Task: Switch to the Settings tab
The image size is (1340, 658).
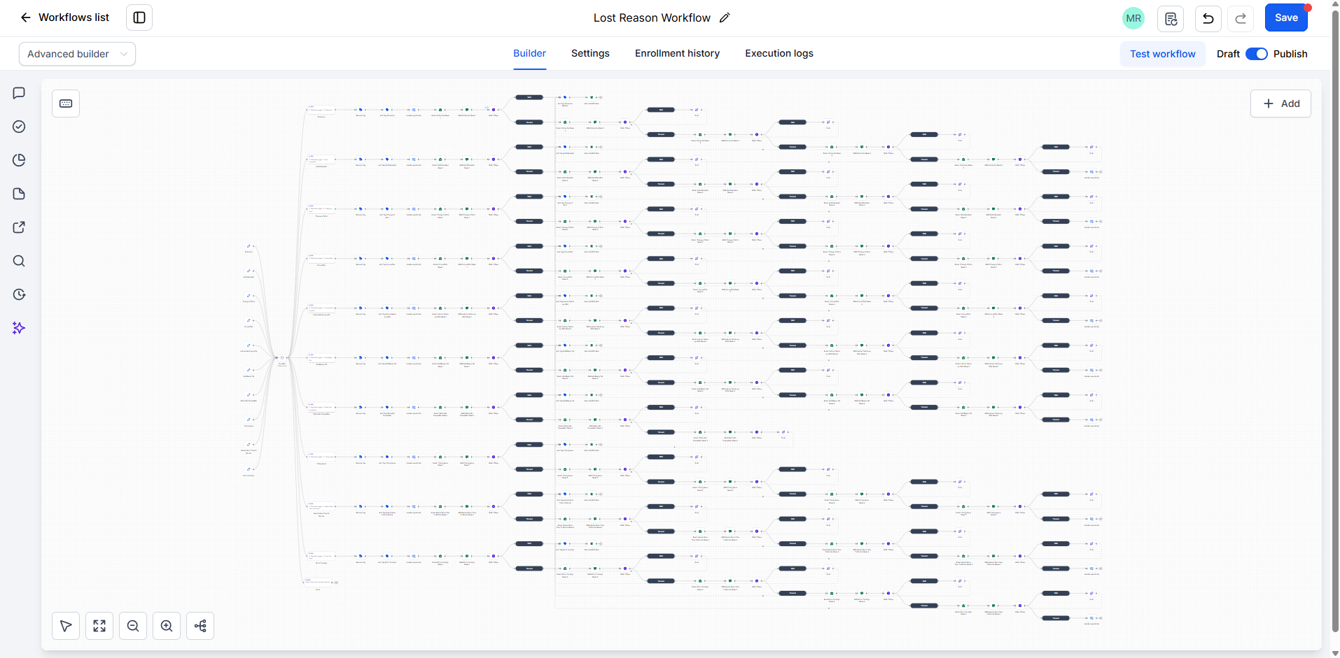Action: tap(590, 53)
